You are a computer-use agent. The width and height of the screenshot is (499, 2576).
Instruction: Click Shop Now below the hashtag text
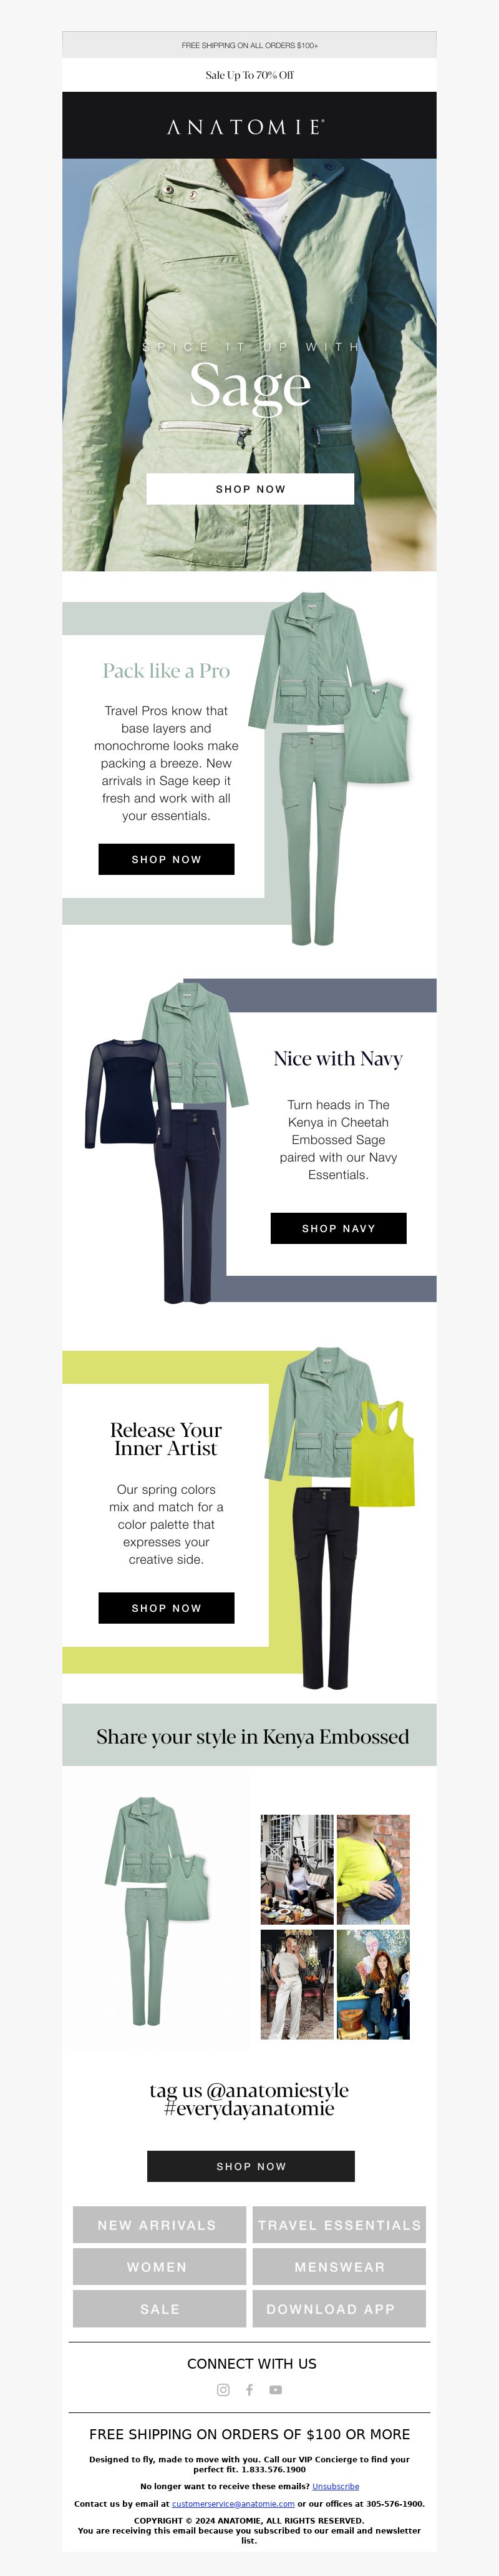251,2166
